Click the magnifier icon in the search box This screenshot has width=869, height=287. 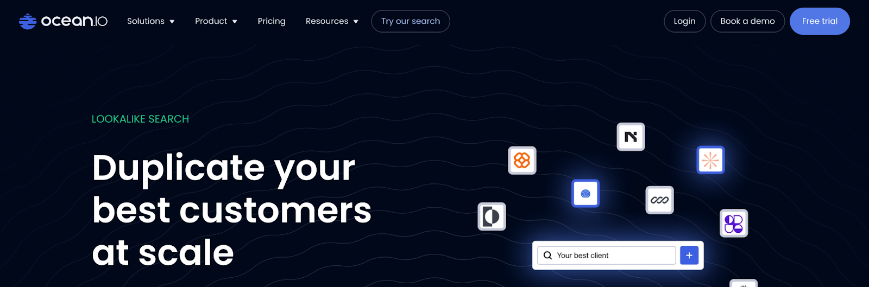coord(547,256)
